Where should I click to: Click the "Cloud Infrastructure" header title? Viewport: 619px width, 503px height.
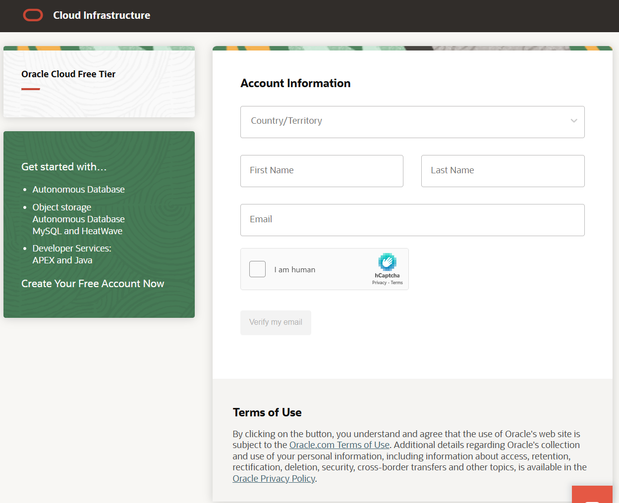(101, 15)
